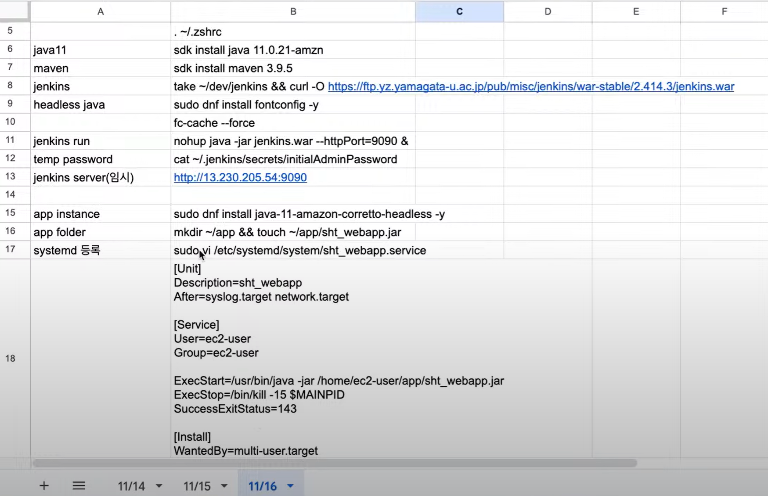The height and width of the screenshot is (496, 768).
Task: Click the 'headless java' cell
Action: (x=101, y=104)
